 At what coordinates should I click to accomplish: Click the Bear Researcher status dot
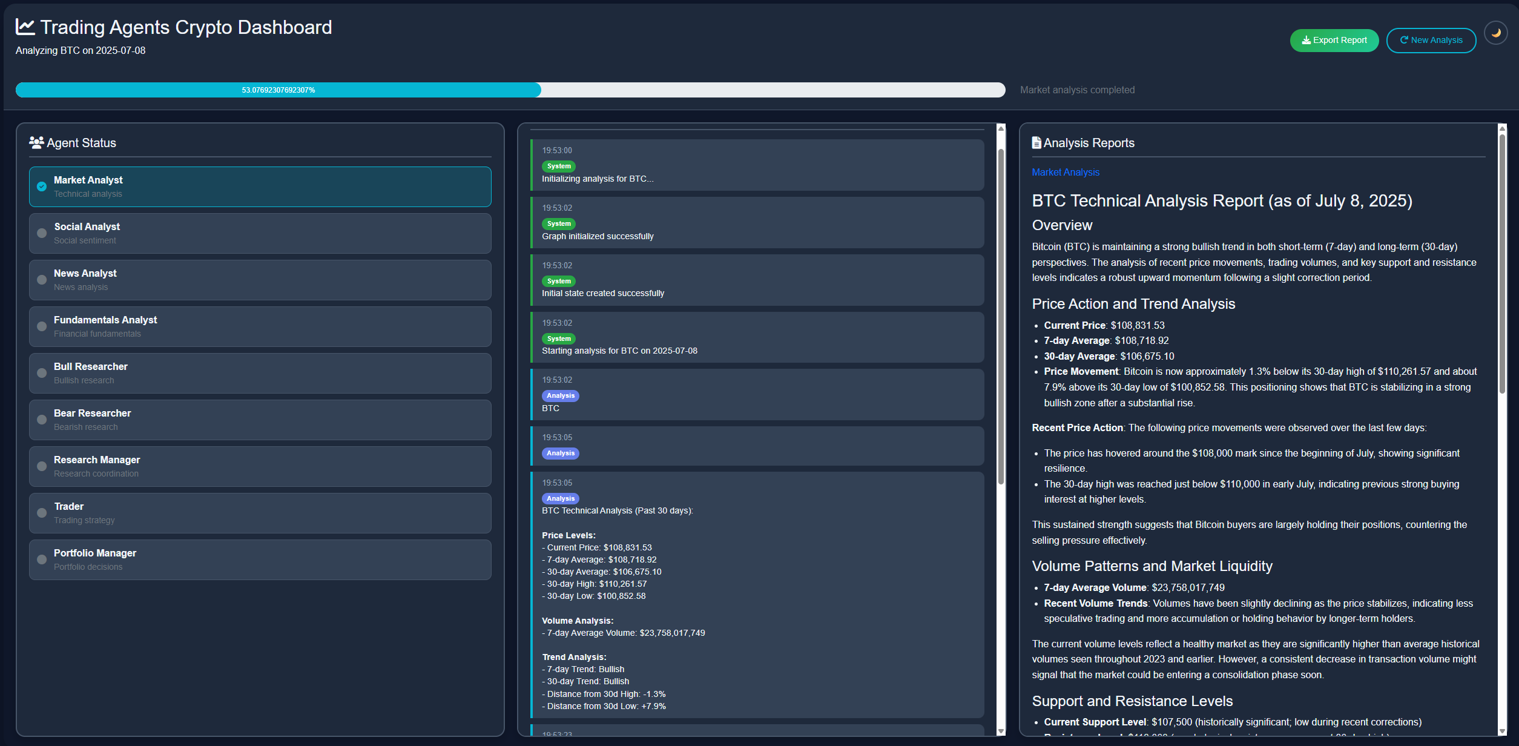42,420
